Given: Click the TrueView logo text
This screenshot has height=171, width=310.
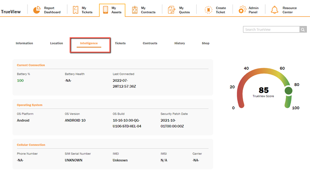Looking at the screenshot, I should [11, 12].
